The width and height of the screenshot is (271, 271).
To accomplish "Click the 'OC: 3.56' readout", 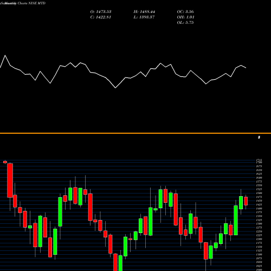I will tap(185, 12).
